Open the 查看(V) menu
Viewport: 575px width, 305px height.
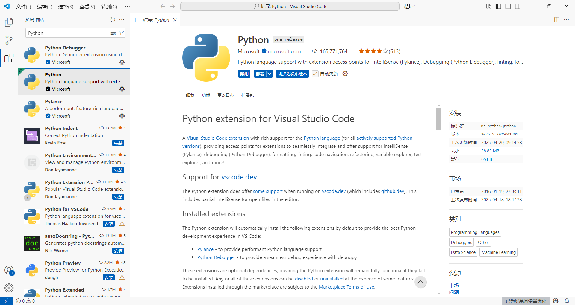87,6
